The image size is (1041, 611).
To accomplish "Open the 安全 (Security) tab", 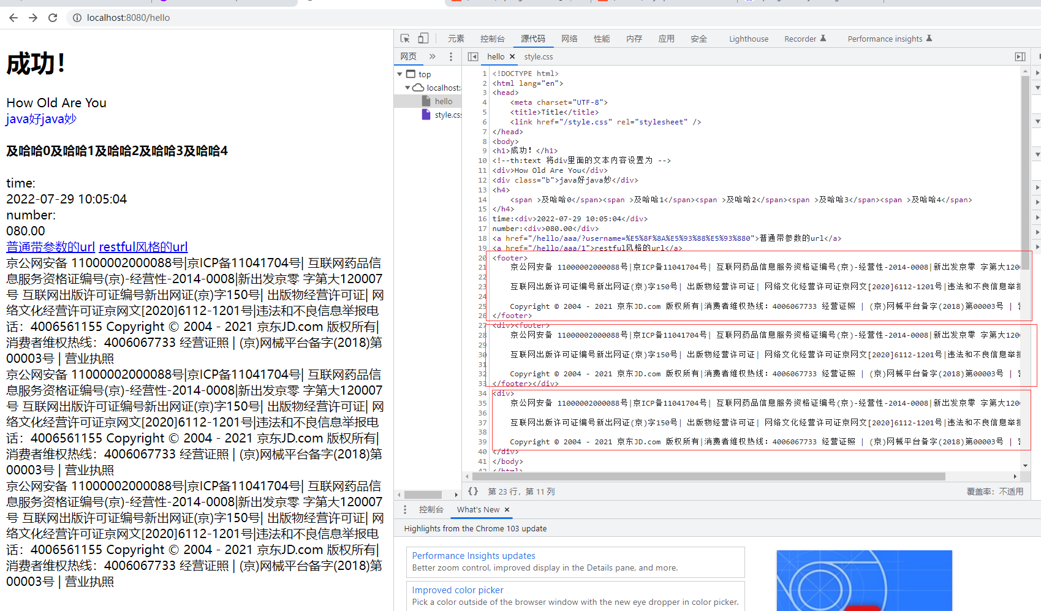I will 699,39.
